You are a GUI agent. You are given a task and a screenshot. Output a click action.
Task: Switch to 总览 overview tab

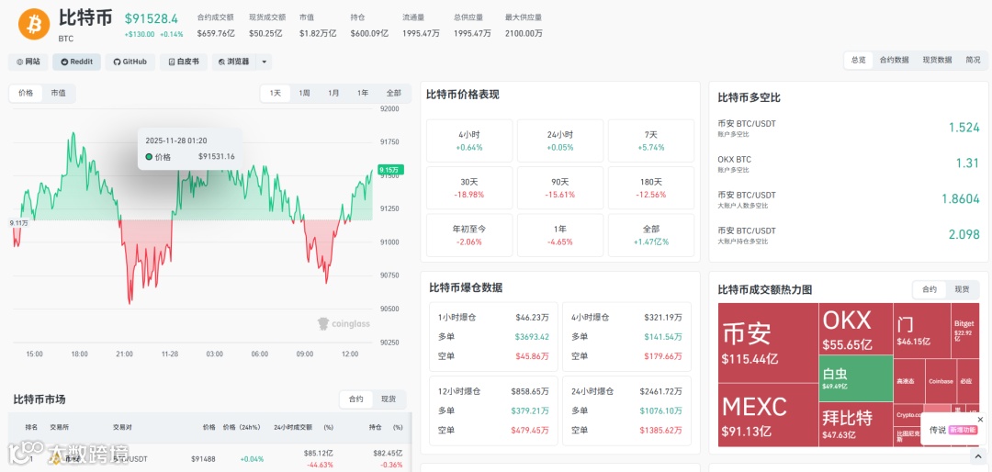[x=859, y=60]
